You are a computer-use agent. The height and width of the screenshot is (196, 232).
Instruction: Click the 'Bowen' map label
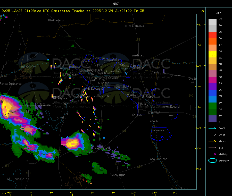(171, 115)
